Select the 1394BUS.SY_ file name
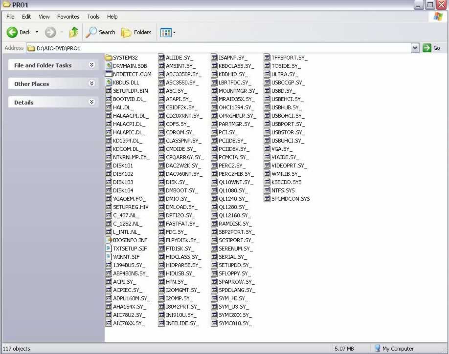The height and width of the screenshot is (354, 449). (129, 265)
